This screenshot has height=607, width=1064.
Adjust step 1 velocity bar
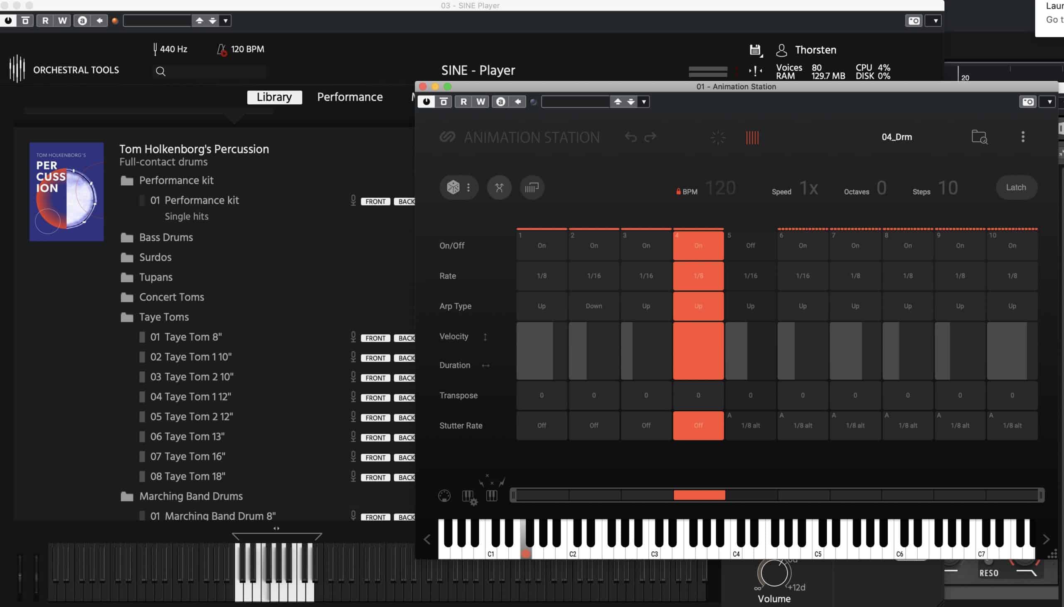point(542,351)
